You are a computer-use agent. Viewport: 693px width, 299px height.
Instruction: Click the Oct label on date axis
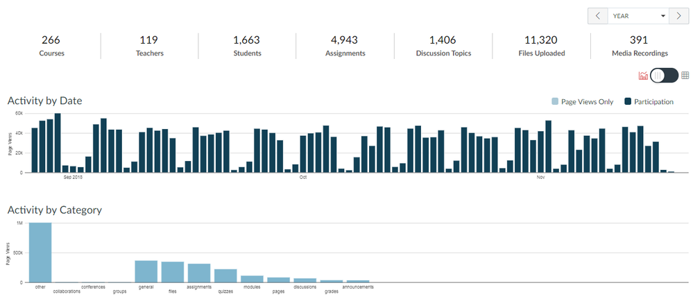click(x=303, y=178)
